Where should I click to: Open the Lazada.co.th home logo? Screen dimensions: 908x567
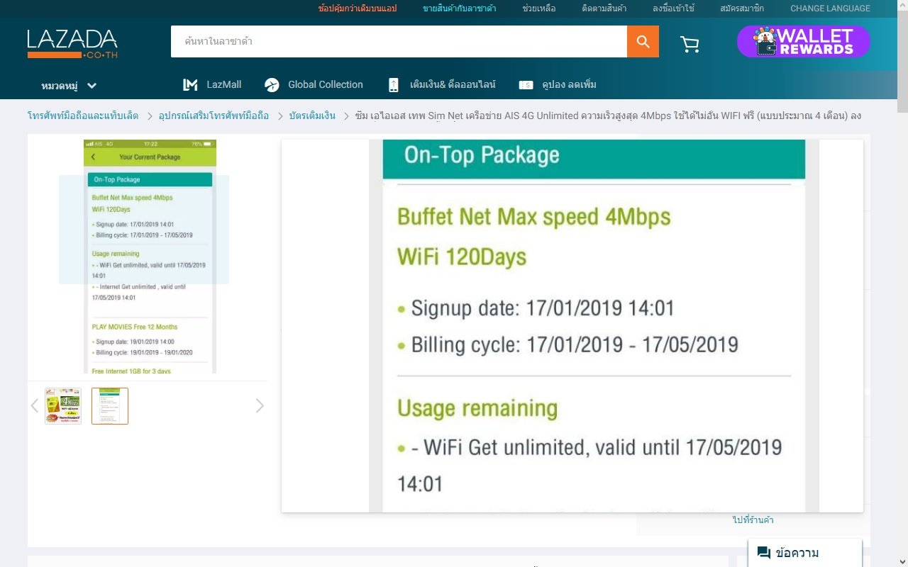tap(72, 43)
